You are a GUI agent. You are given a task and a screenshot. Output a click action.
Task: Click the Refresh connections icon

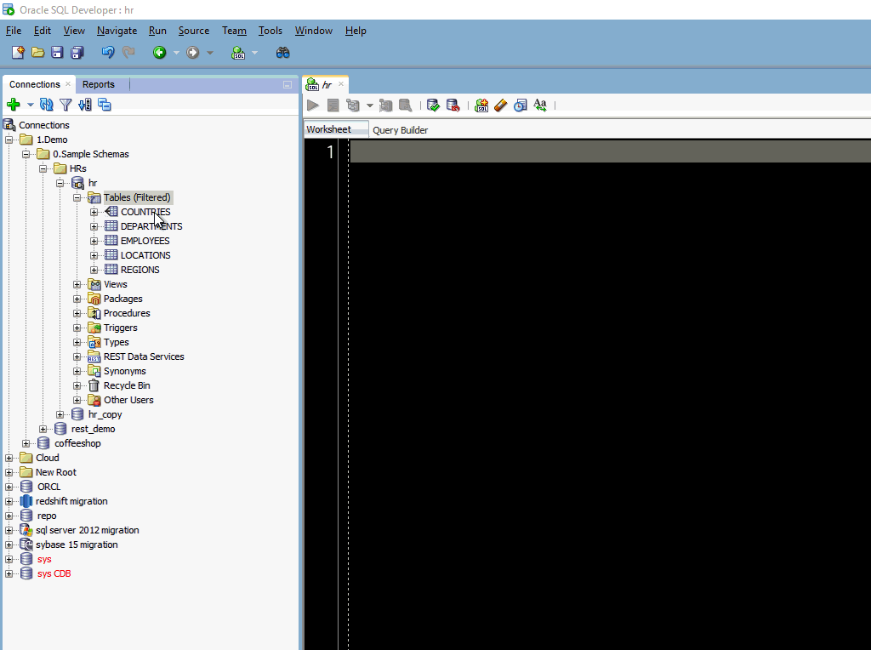tap(47, 105)
